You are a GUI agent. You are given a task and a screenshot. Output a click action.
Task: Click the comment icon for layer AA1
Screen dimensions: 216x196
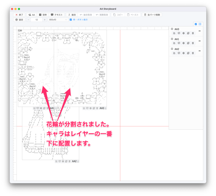tap(179, 43)
